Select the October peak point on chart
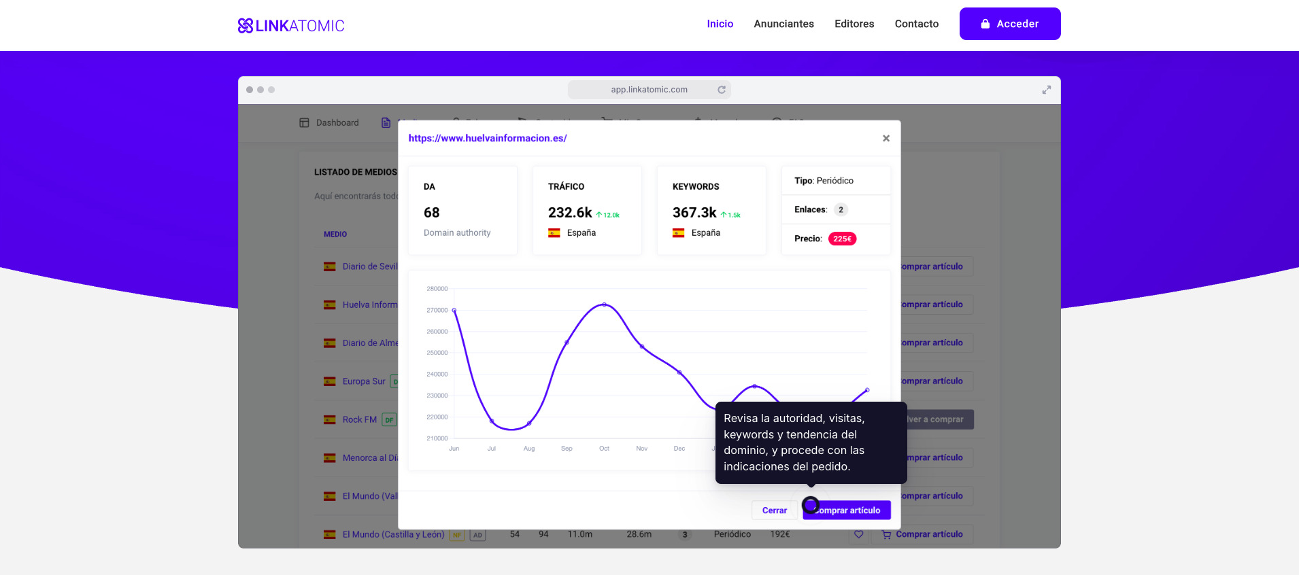 tap(604, 304)
